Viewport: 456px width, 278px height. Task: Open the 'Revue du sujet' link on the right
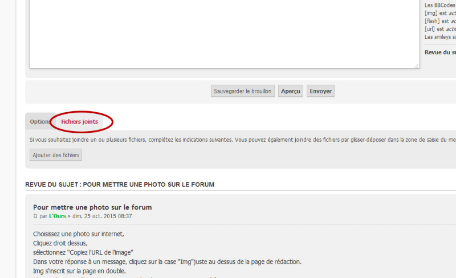440,52
